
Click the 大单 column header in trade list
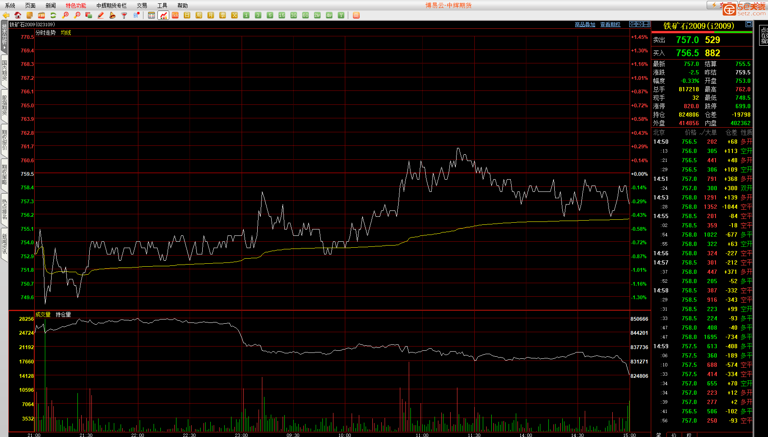point(711,132)
